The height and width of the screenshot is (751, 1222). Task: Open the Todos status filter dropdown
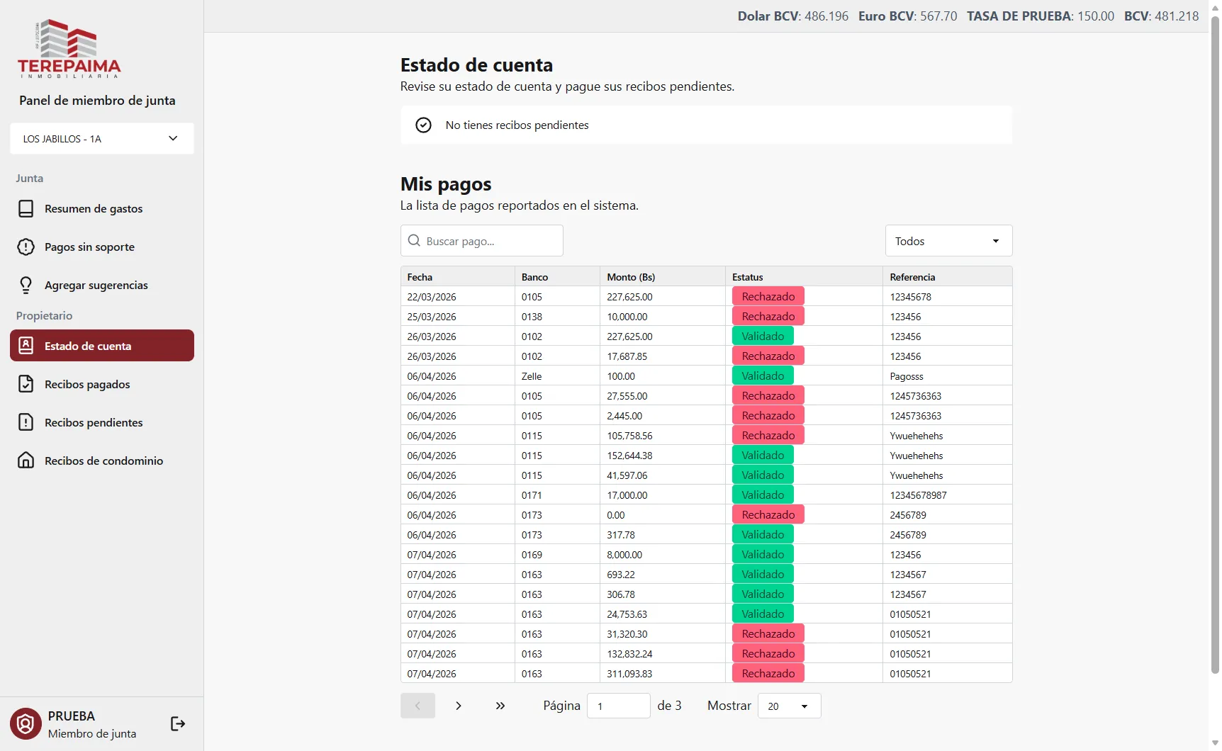click(948, 240)
